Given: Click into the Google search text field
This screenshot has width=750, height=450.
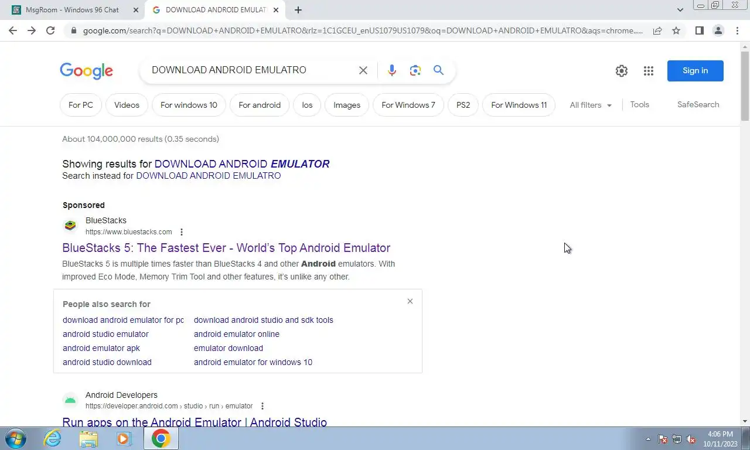Looking at the screenshot, I should (x=249, y=70).
